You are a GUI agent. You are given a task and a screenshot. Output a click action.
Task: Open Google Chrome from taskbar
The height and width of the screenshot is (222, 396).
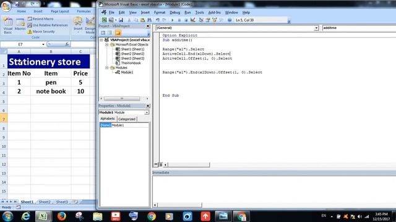(x=152, y=216)
